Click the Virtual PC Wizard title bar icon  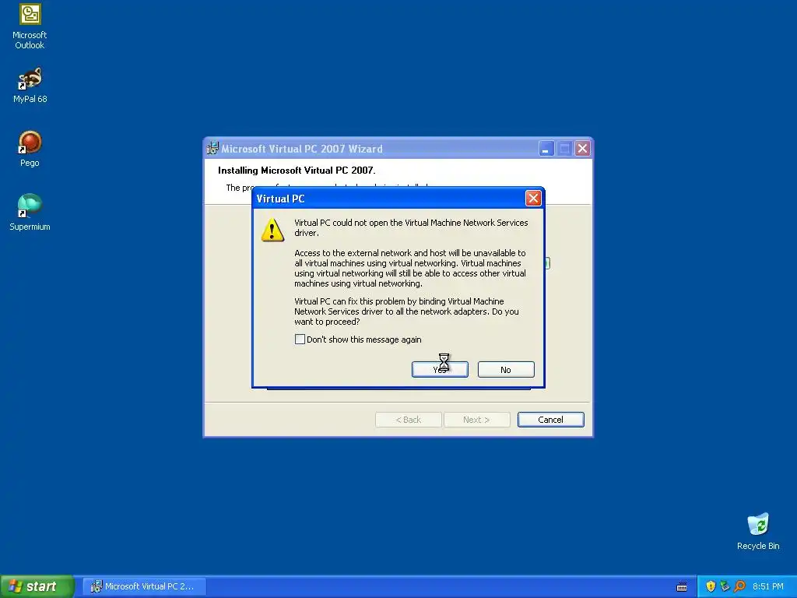[212, 149]
